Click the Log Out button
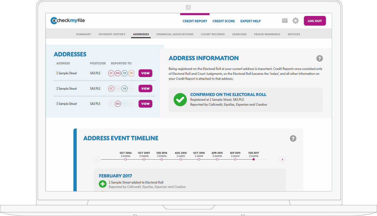 click(x=315, y=21)
